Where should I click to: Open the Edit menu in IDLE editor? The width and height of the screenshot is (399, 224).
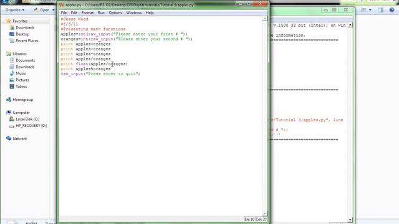tap(74, 12)
